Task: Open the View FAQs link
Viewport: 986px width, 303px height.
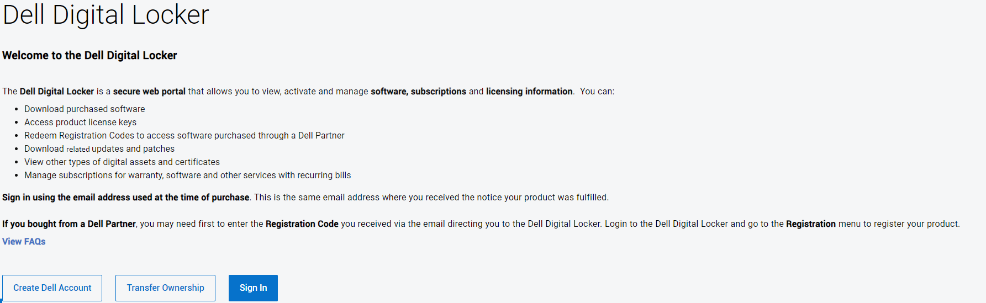Action: point(24,241)
